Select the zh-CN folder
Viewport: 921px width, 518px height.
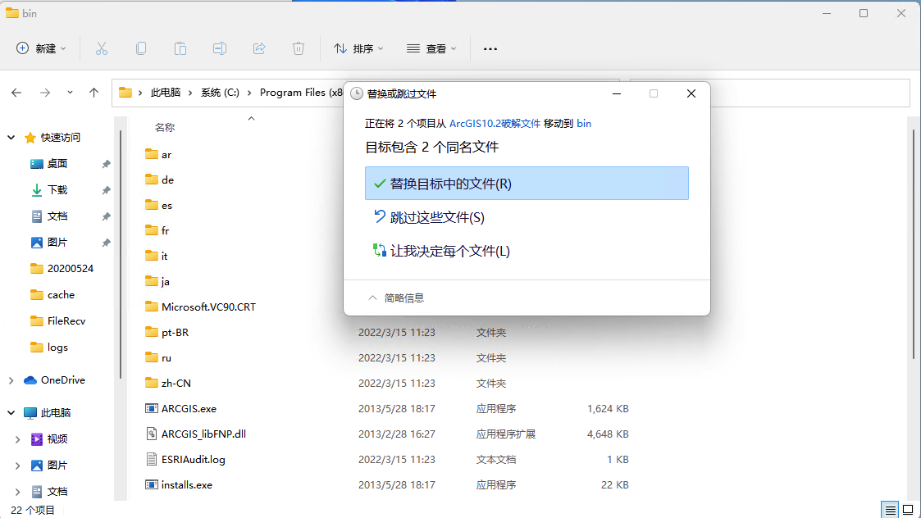[176, 384]
